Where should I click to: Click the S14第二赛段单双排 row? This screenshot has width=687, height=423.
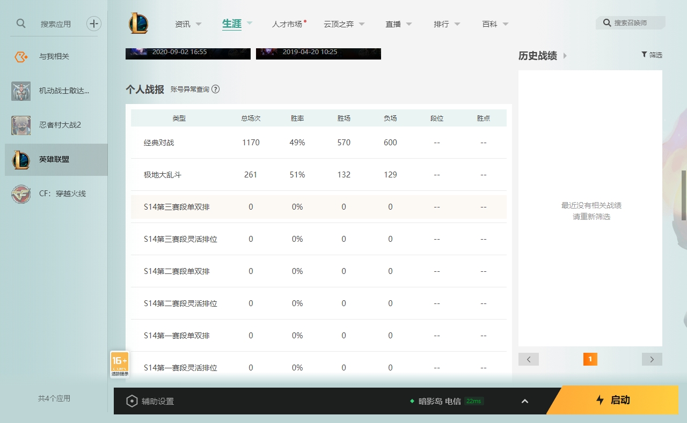point(319,271)
